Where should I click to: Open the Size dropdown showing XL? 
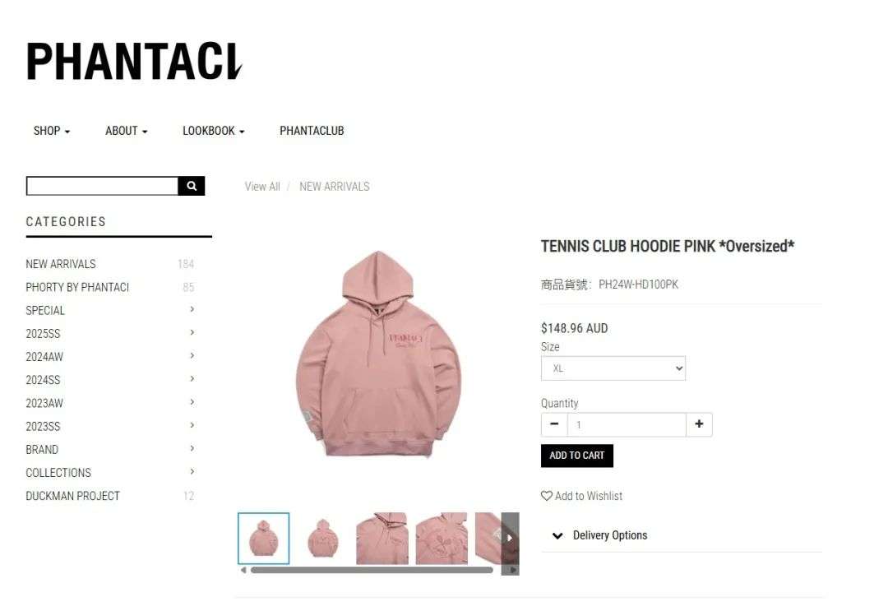pyautogui.click(x=613, y=368)
